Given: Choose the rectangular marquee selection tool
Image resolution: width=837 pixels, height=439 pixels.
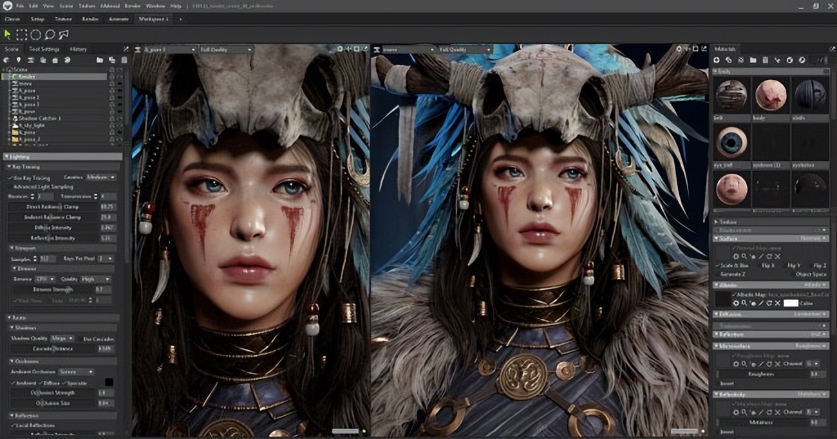Looking at the screenshot, I should pyautogui.click(x=22, y=35).
